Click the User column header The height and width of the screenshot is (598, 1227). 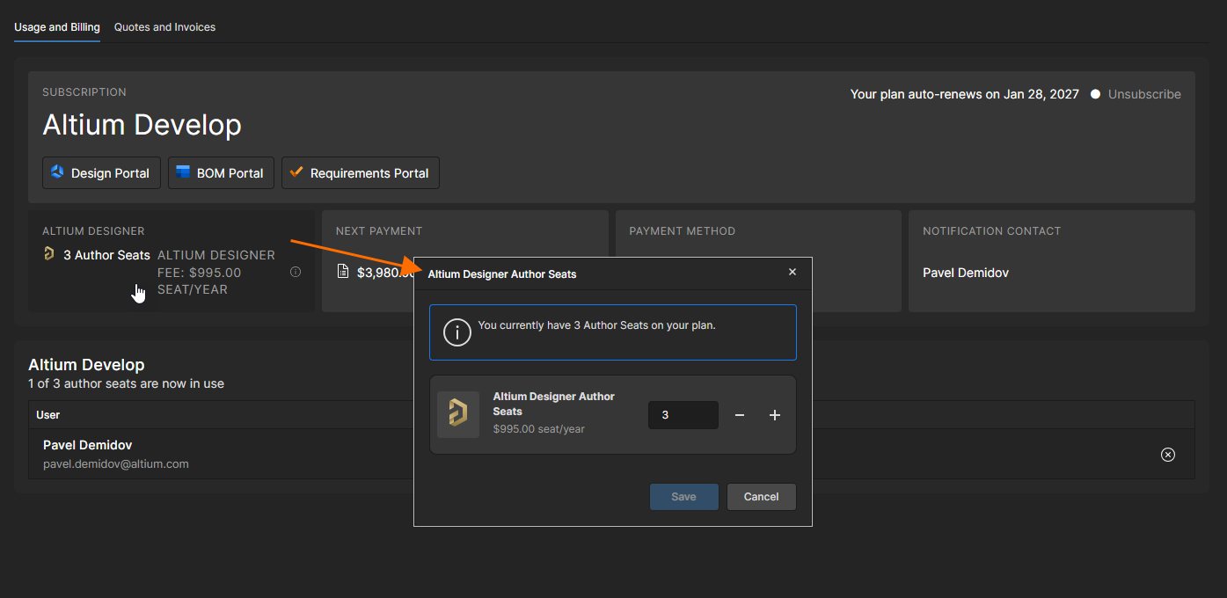pos(48,414)
